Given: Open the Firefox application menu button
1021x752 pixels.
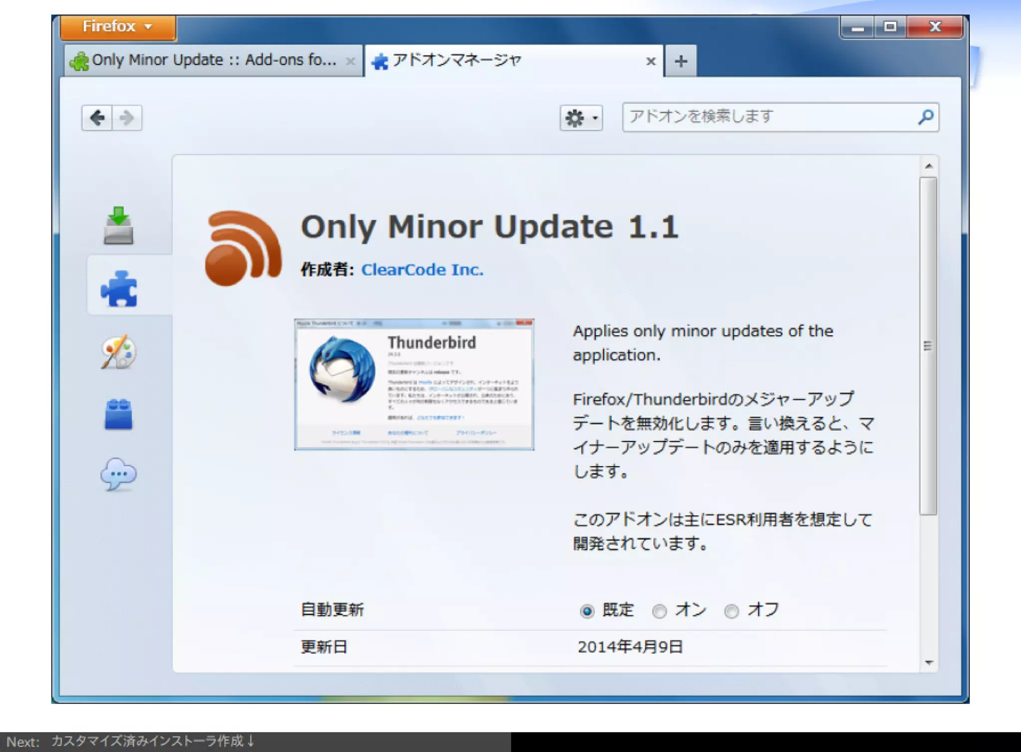Looking at the screenshot, I should tap(118, 26).
